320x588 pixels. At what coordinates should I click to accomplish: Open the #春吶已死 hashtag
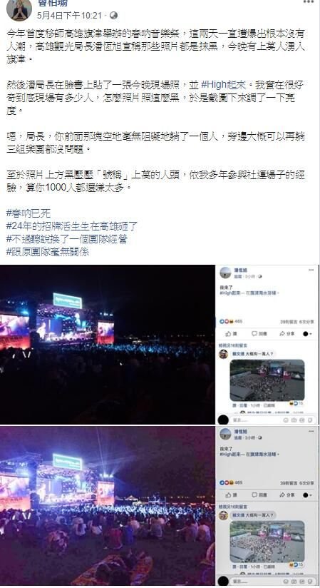29,213
